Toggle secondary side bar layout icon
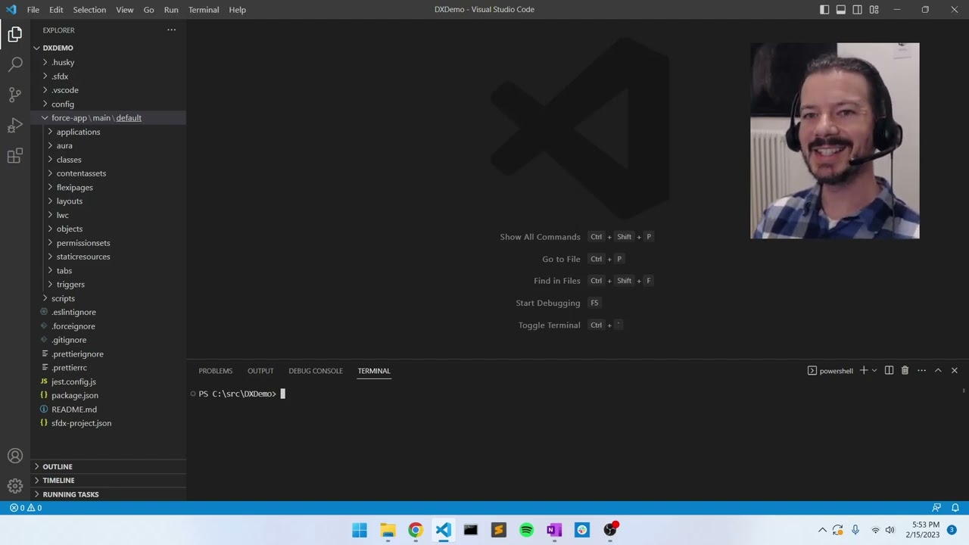969x545 pixels. pos(858,10)
